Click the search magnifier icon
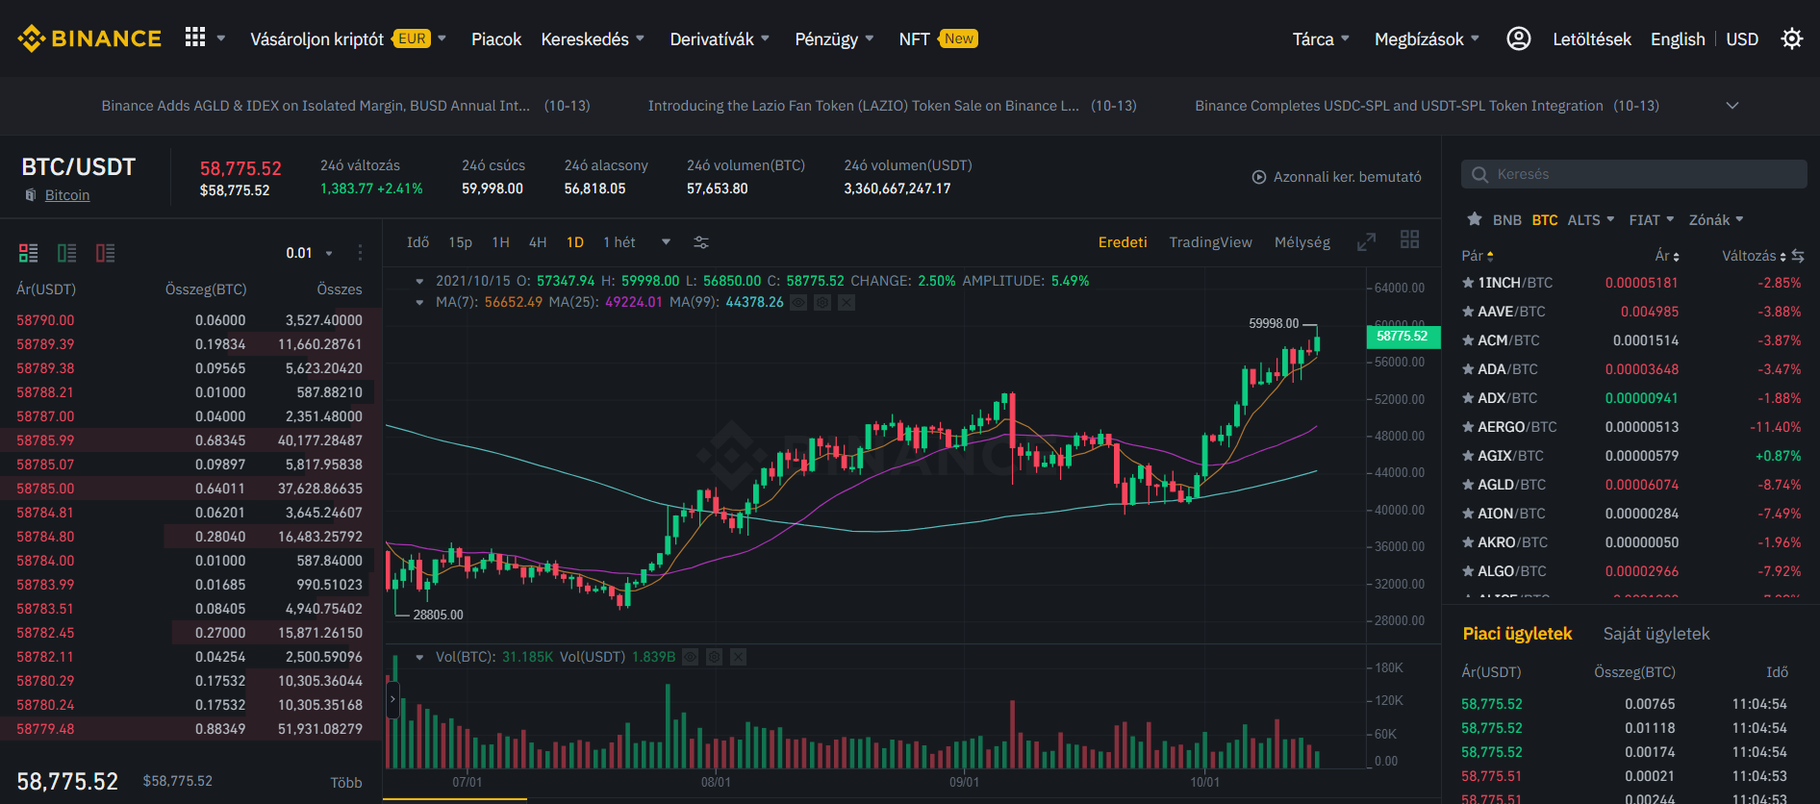 point(1480,174)
